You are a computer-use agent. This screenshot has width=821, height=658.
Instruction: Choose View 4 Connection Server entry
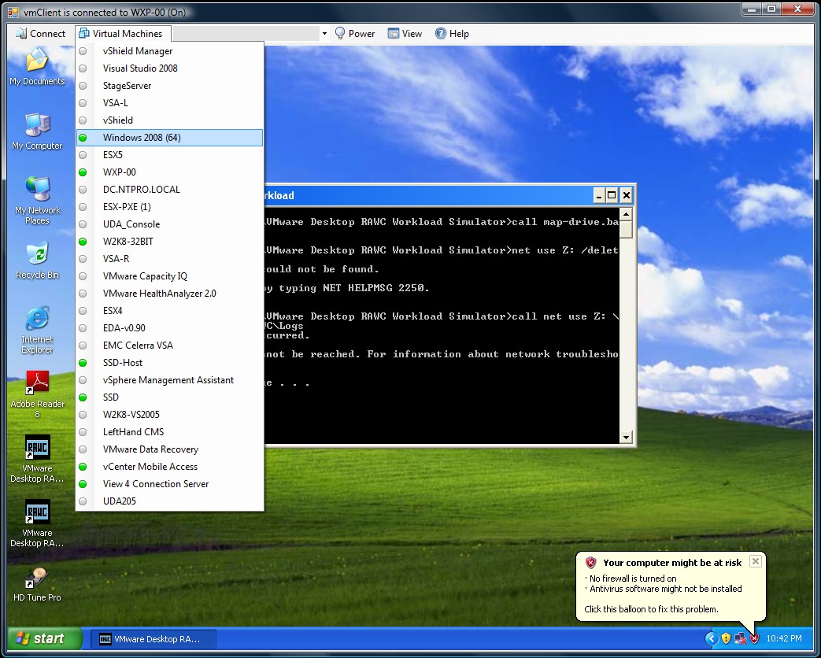point(170,484)
